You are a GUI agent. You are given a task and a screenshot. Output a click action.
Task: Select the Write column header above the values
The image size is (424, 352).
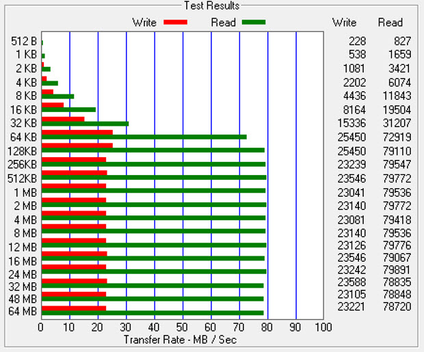click(344, 23)
